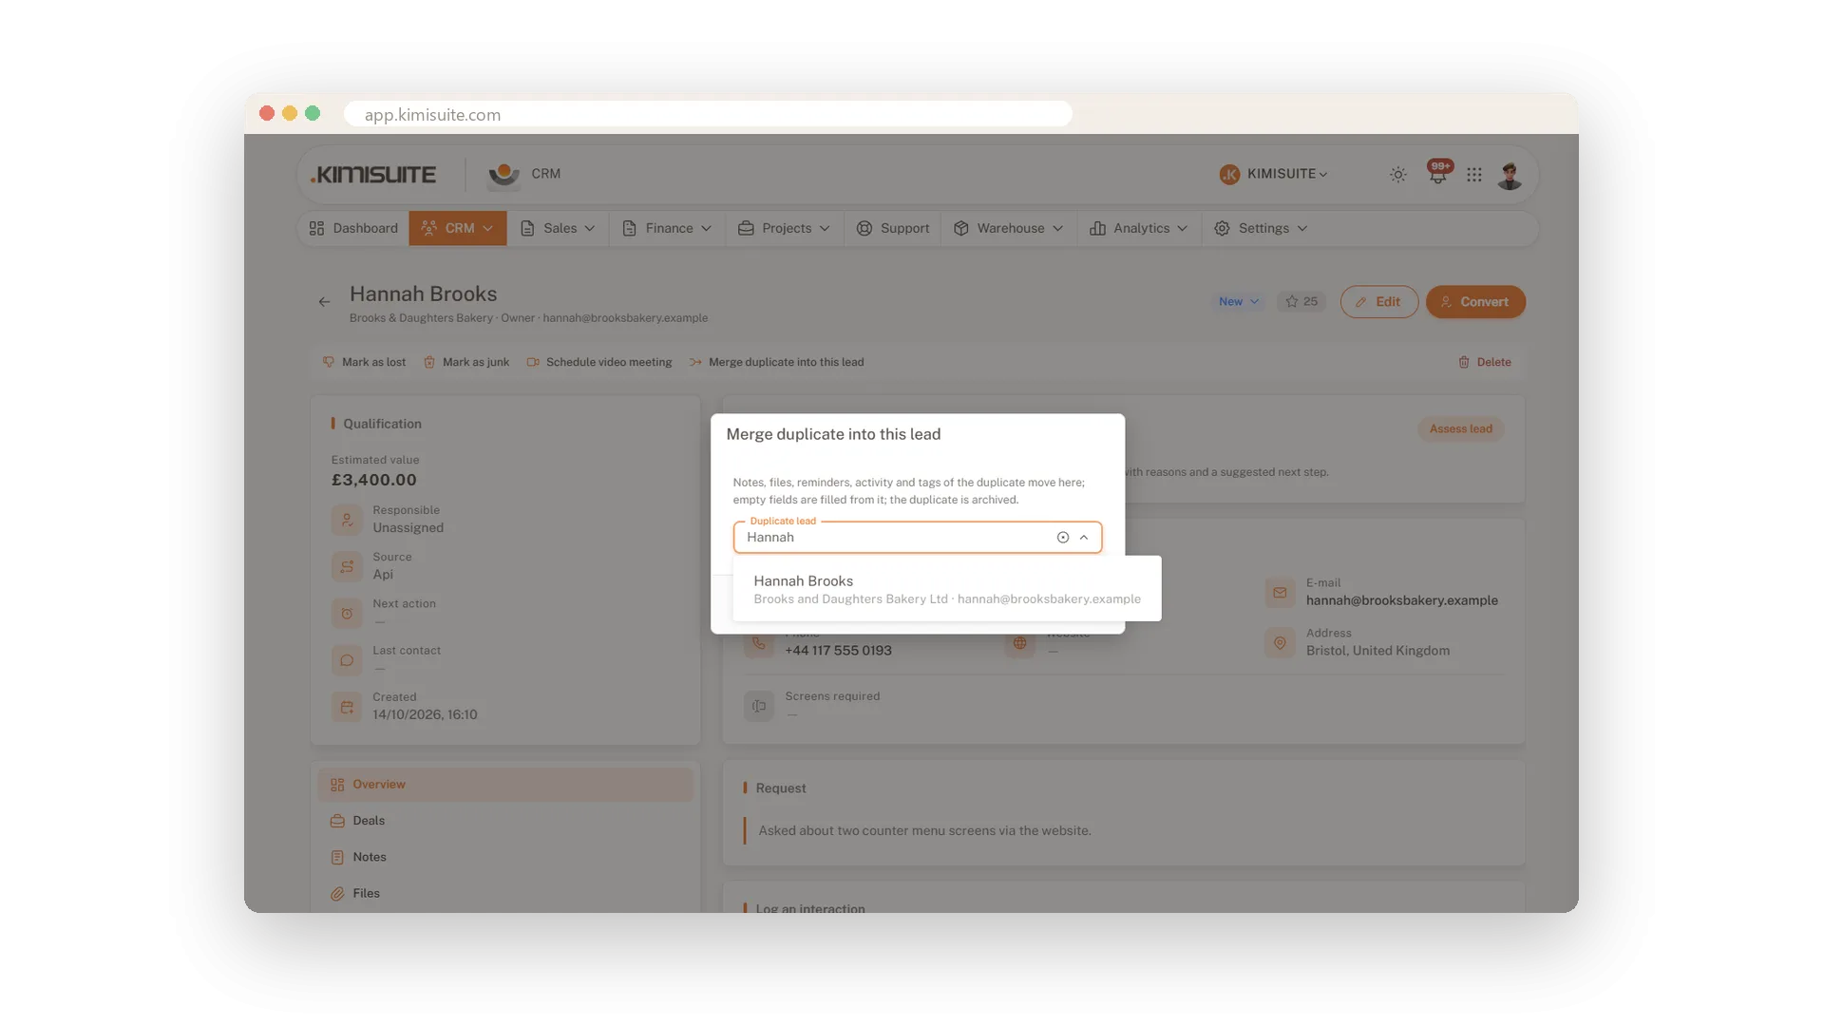The width and height of the screenshot is (1824, 1026).
Task: Click the theme toggle sun icon
Action: tap(1397, 175)
